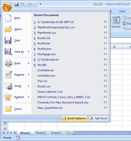This screenshot has width=131, height=141.
Task: Pin Sewer Laterals 2.xls to recent list
Action: tap(105, 91)
